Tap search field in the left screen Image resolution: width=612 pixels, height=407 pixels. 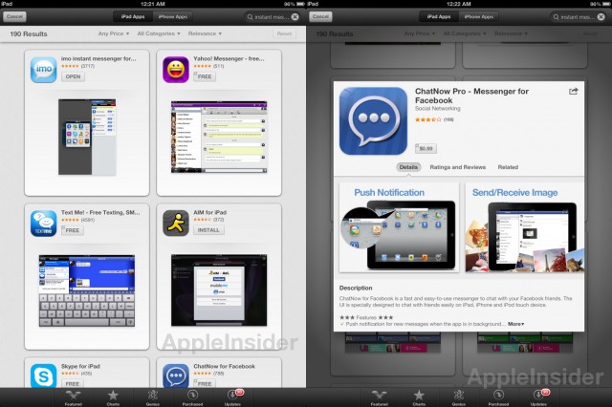click(x=272, y=17)
